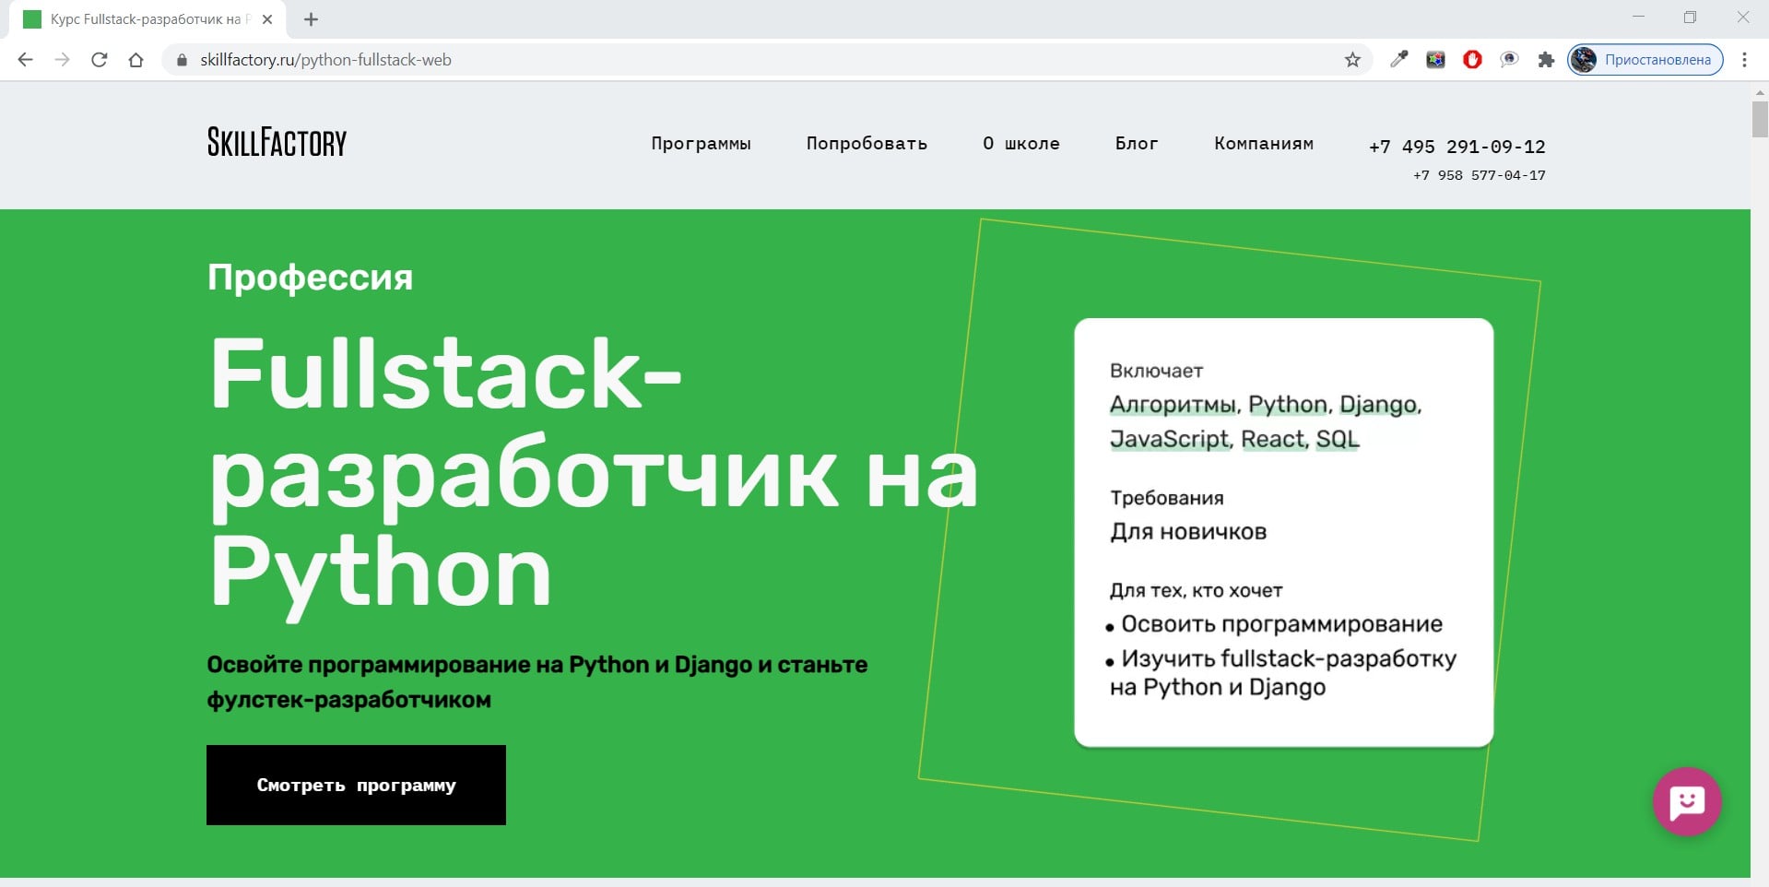The width and height of the screenshot is (1769, 887).
Task: Click phone number +7 495 291-09-12
Action: click(1456, 147)
